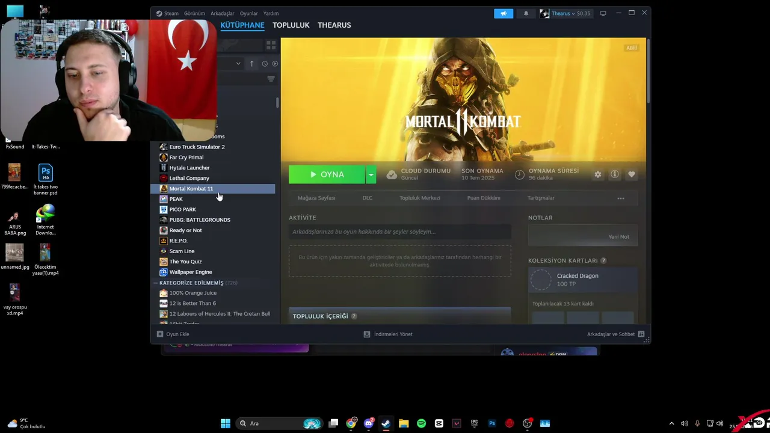Open the Görünüm menu
This screenshot has height=433, width=770.
[x=194, y=13]
